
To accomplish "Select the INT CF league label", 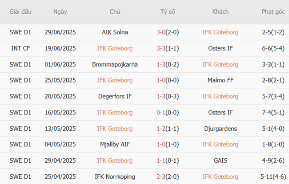I will click(20, 48).
